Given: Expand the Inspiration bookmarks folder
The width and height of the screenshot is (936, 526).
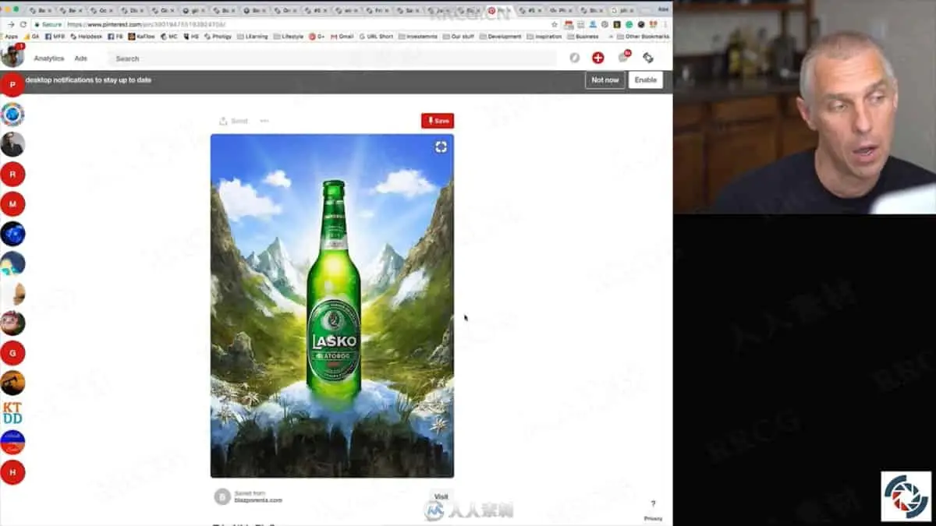Looking at the screenshot, I should click(x=544, y=37).
